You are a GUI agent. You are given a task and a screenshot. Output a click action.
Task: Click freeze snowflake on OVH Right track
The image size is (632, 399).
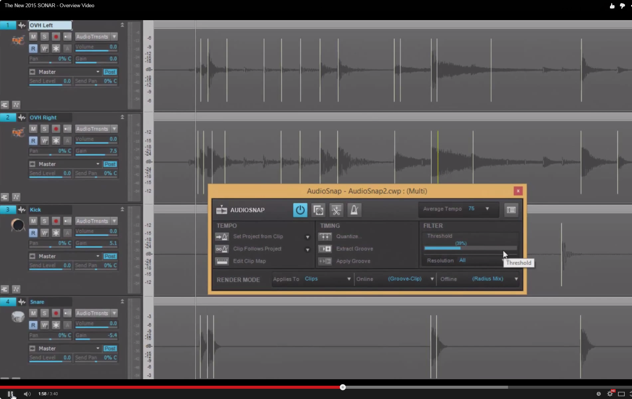click(56, 141)
